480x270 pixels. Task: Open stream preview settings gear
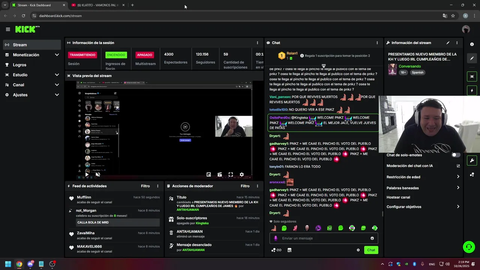[241, 174]
